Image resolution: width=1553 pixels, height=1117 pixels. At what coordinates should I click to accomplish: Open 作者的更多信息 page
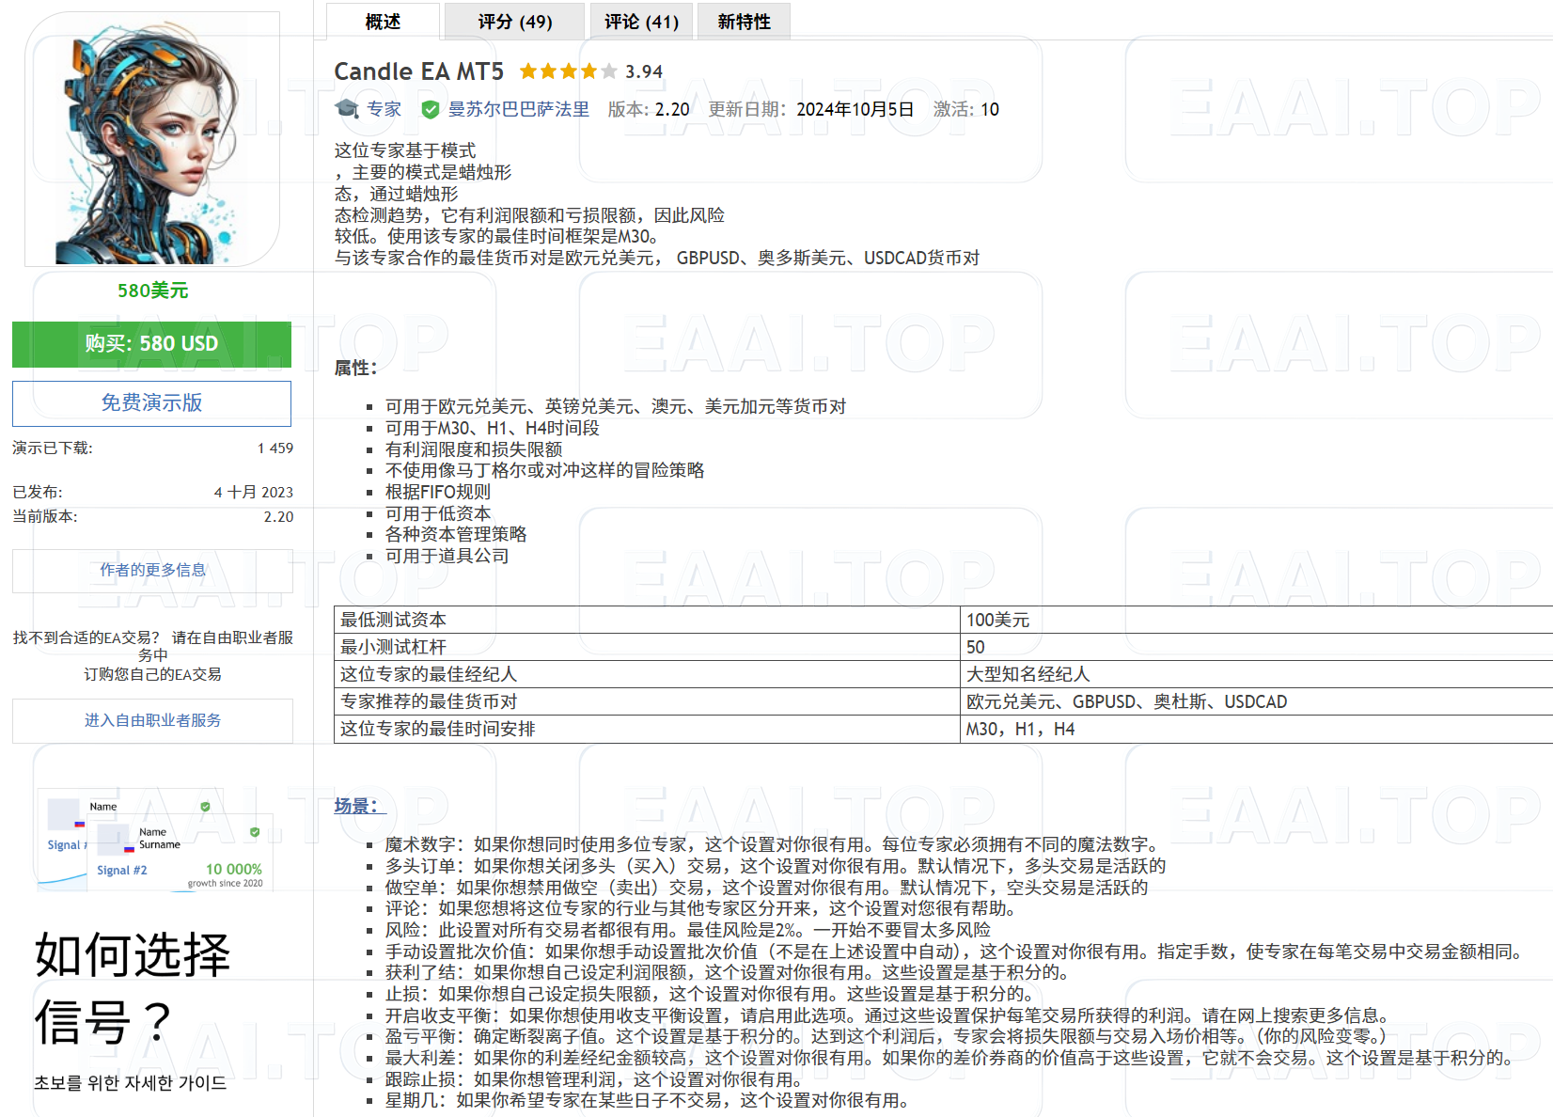tap(151, 570)
